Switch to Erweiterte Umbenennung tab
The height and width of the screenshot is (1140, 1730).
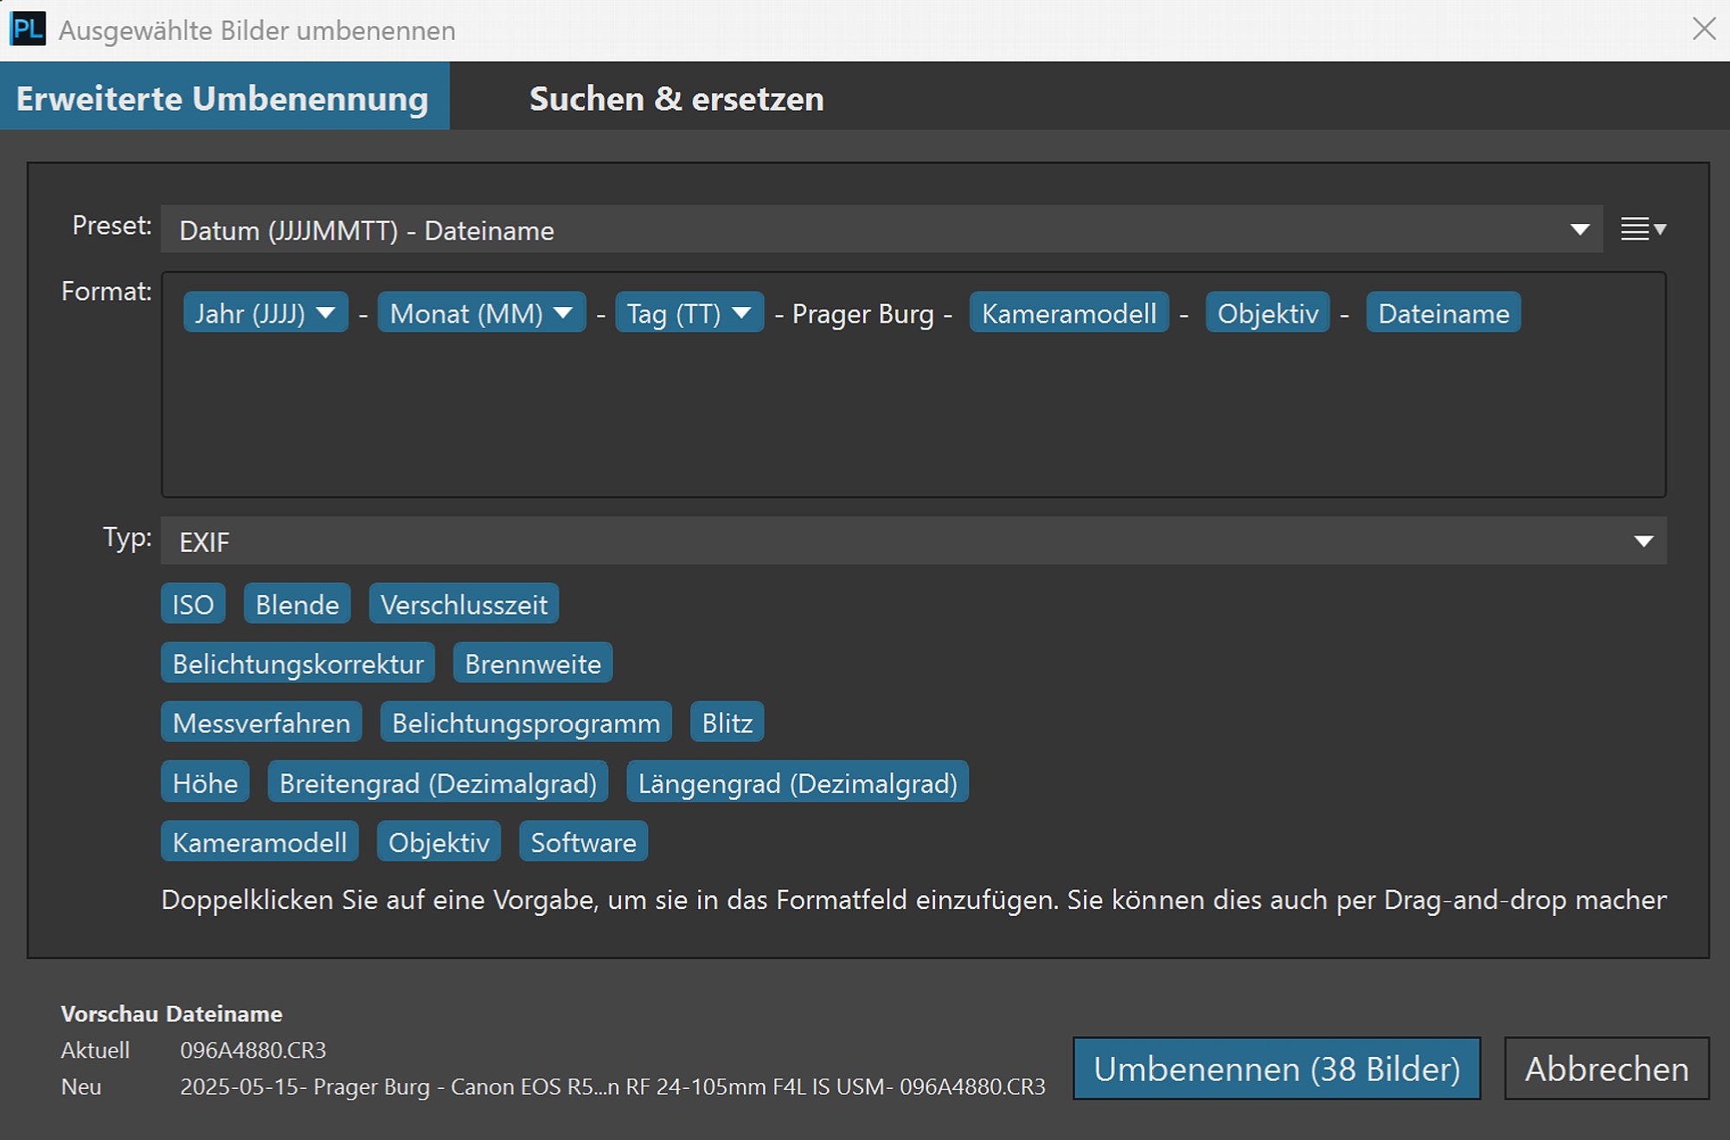(x=224, y=97)
